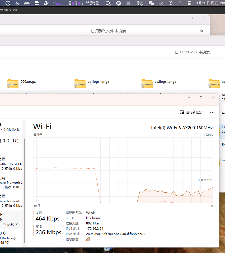Click the 236 Mbps receive value

click(48, 232)
